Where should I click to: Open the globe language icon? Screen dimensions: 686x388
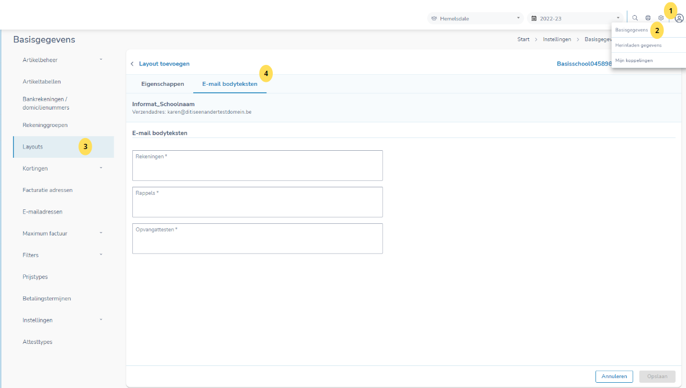click(x=648, y=18)
